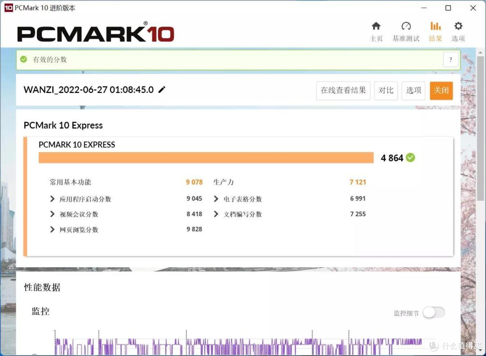Click the PCMARK 10 EXPRESS card title

pos(77,145)
